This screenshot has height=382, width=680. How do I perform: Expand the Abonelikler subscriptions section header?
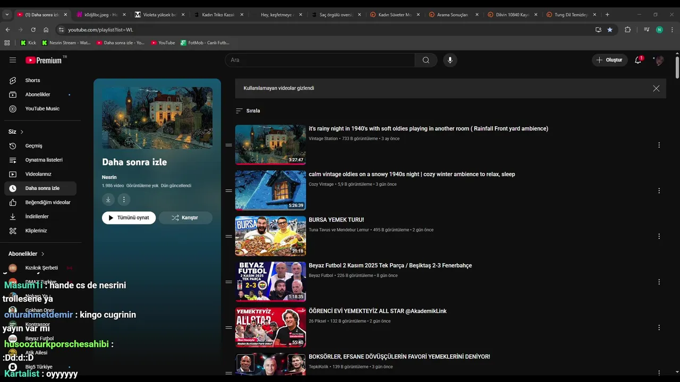(x=27, y=254)
